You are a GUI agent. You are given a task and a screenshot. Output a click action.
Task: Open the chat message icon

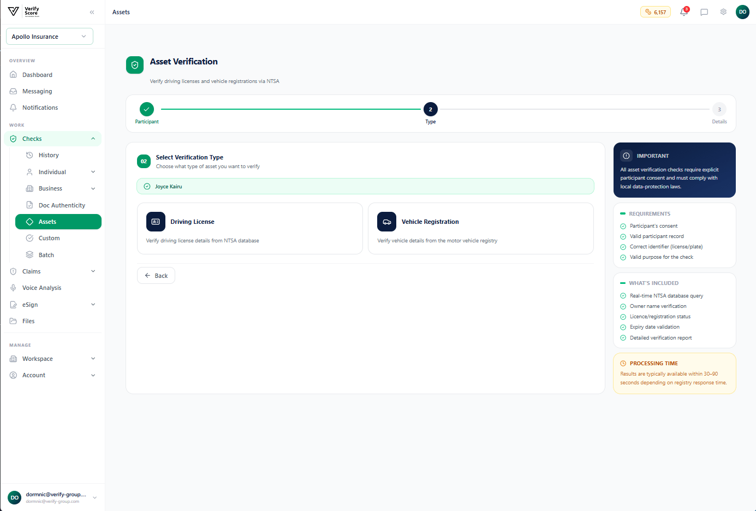pos(704,12)
